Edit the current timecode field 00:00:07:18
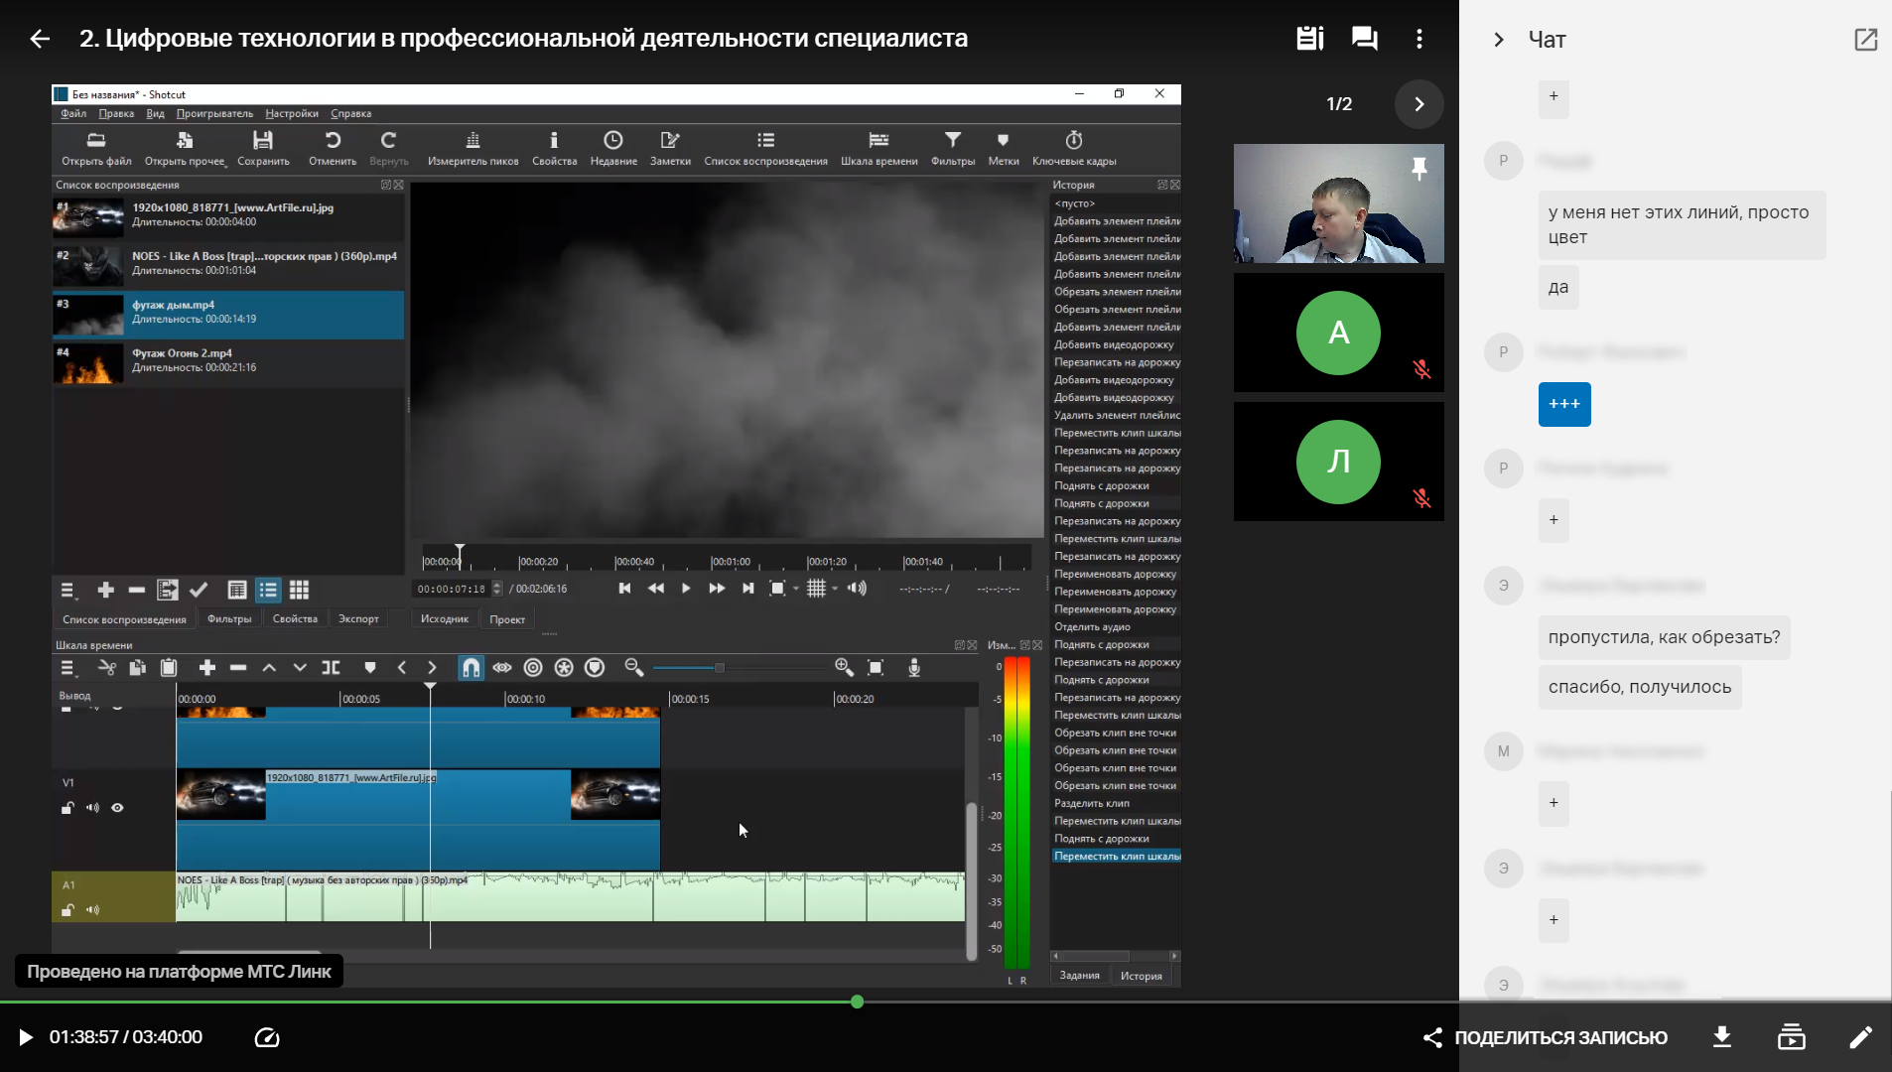Image resolution: width=1892 pixels, height=1072 pixels. pyautogui.click(x=452, y=589)
